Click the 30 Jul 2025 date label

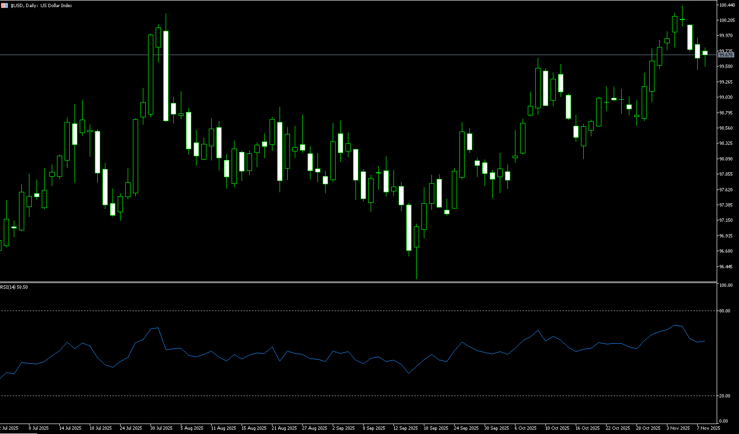(x=161, y=428)
